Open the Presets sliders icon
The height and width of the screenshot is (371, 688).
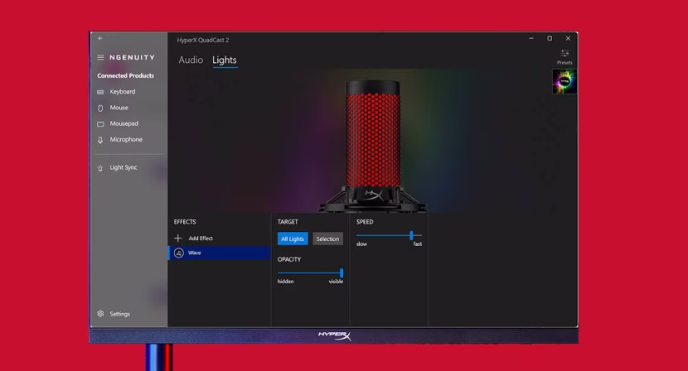[x=564, y=53]
